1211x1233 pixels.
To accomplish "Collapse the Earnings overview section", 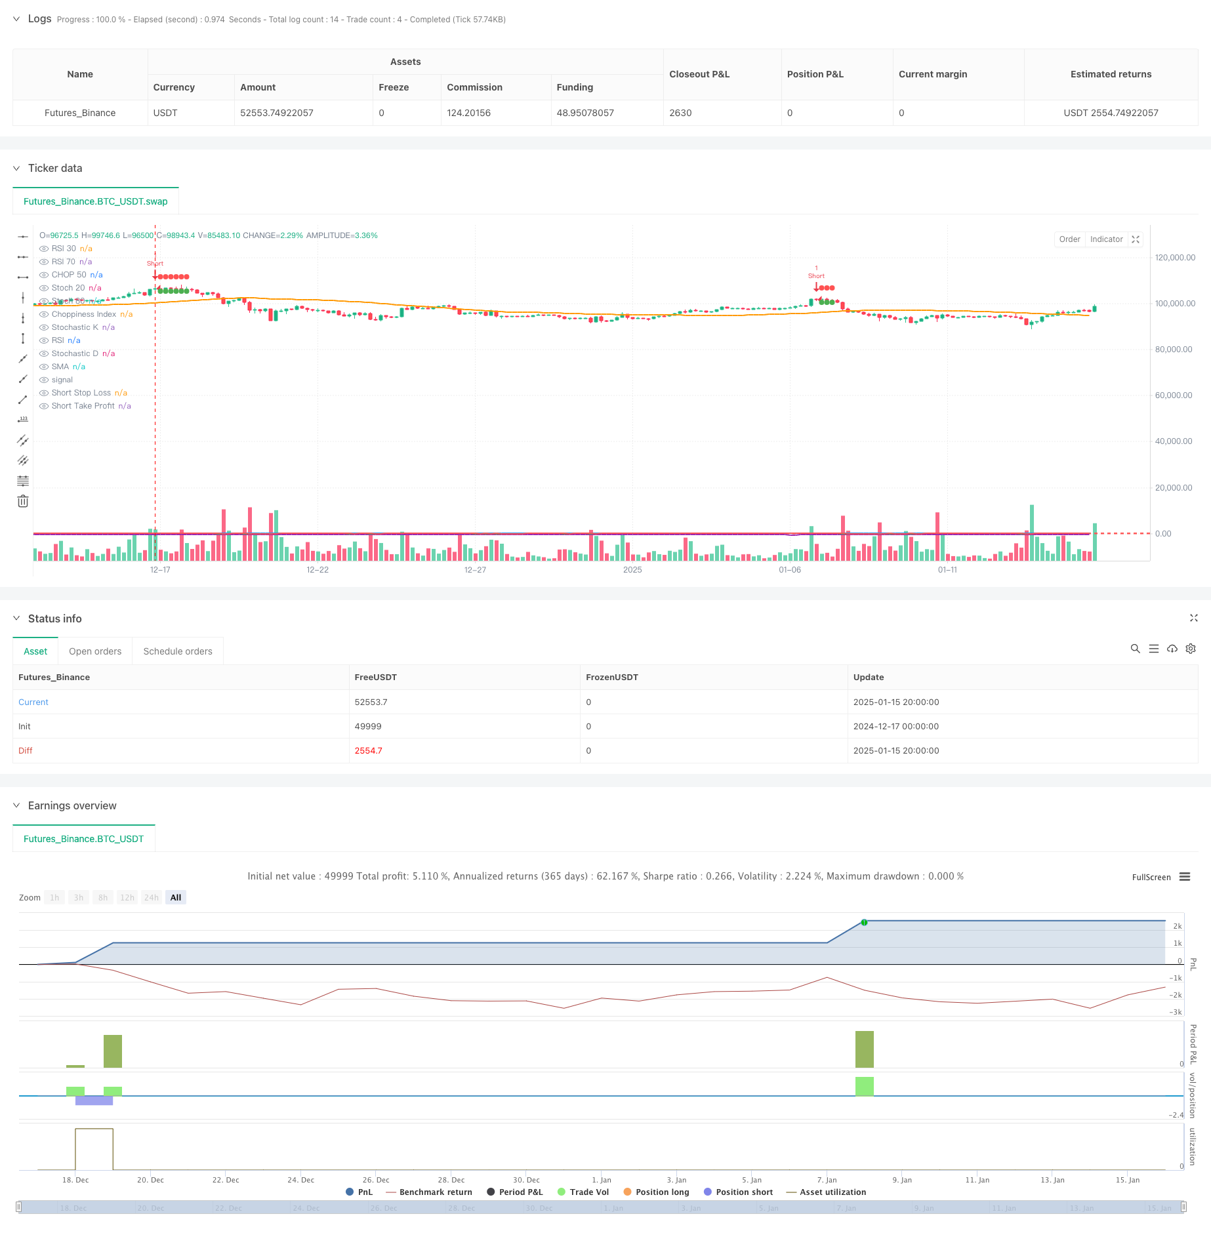I will click(x=16, y=805).
